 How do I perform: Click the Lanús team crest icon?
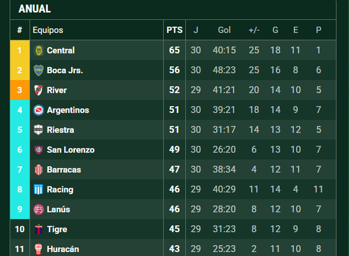click(39, 209)
